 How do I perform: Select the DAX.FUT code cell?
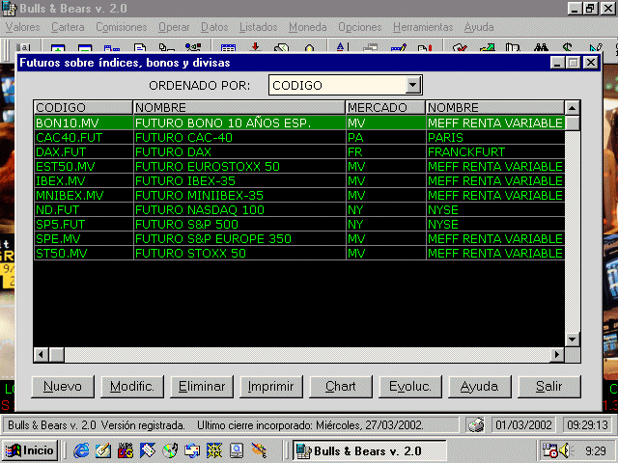pyautogui.click(x=84, y=152)
